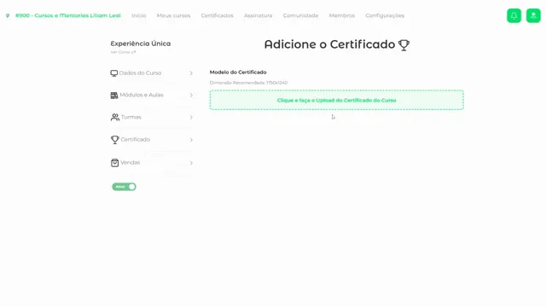The height and width of the screenshot is (307, 546).
Task: Click the trophy icon beside Certificado in the sidebar
Action: [x=115, y=140]
